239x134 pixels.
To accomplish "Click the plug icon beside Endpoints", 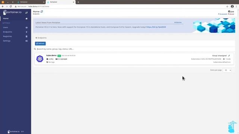I will click(27, 32).
